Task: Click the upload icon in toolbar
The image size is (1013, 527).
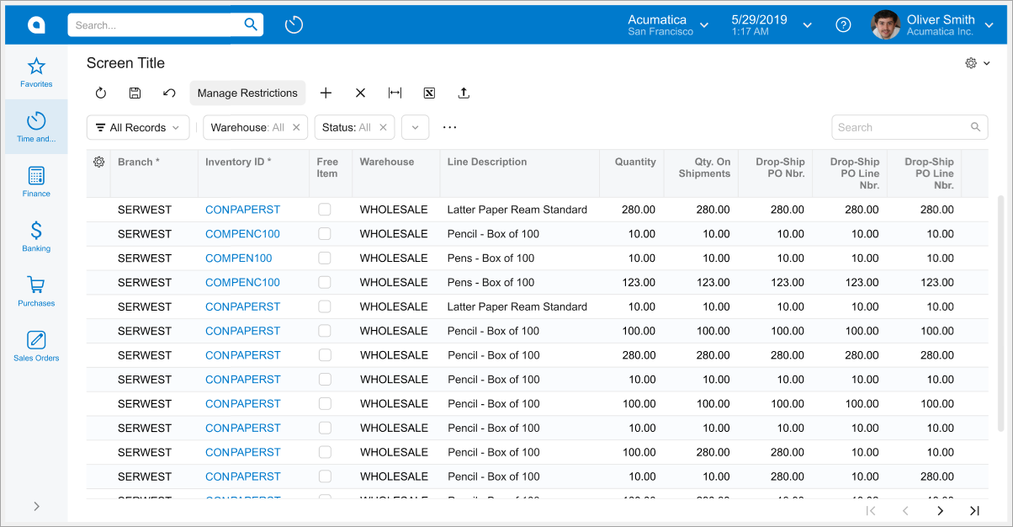Action: point(464,93)
